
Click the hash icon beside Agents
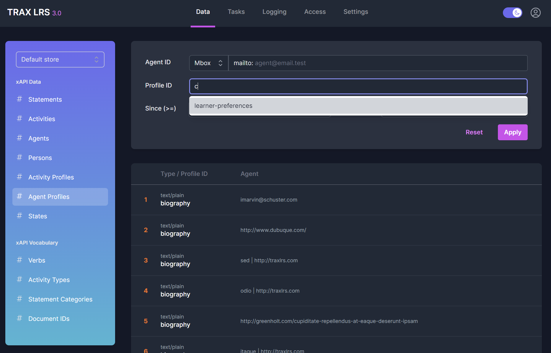pos(19,138)
